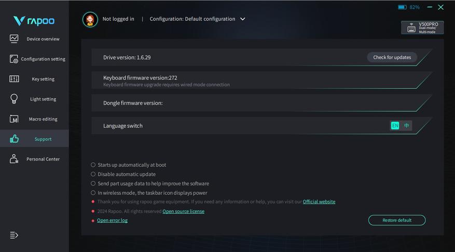
Task: Click the Restore default button
Action: click(397, 220)
